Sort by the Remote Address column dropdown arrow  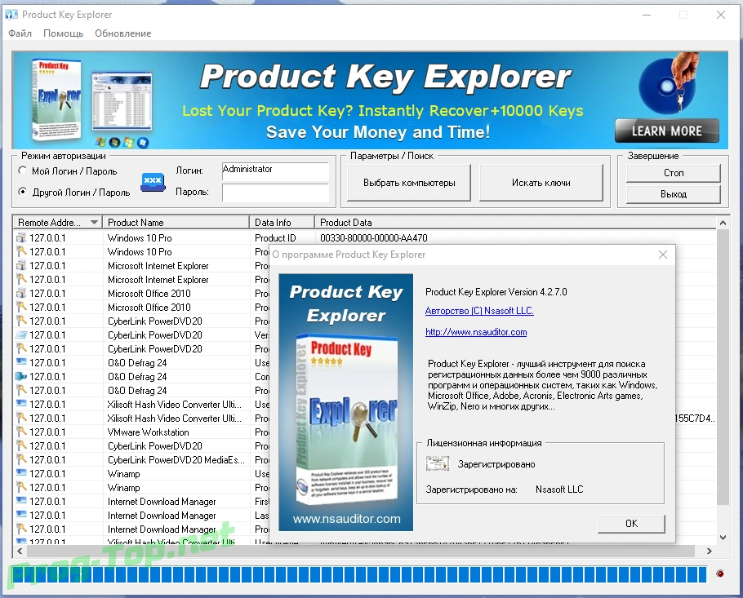click(94, 223)
